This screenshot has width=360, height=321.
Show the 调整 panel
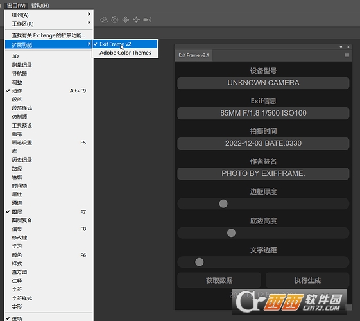pyautogui.click(x=49, y=82)
